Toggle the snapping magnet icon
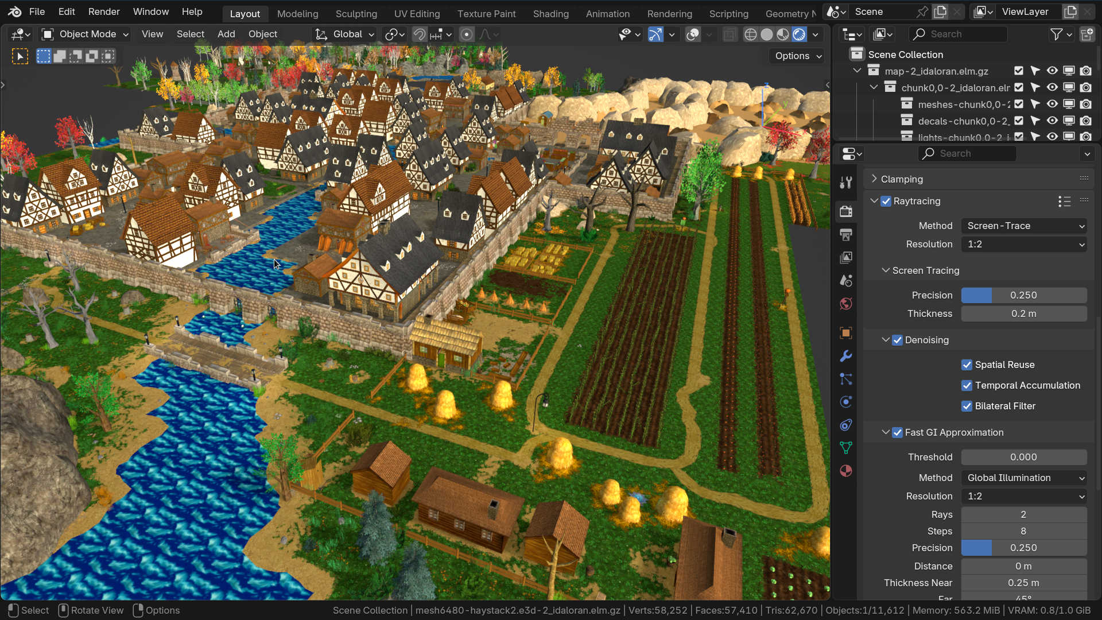The width and height of the screenshot is (1102, 620). pos(420,34)
